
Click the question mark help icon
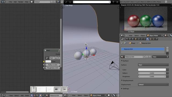click(113, 2)
